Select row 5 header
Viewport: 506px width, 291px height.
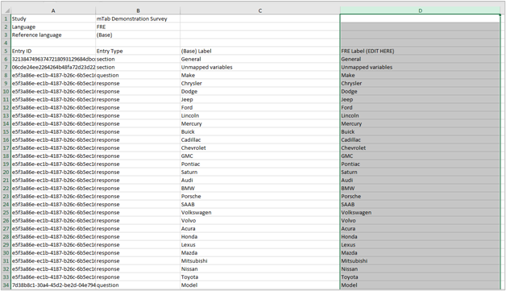point(6,51)
